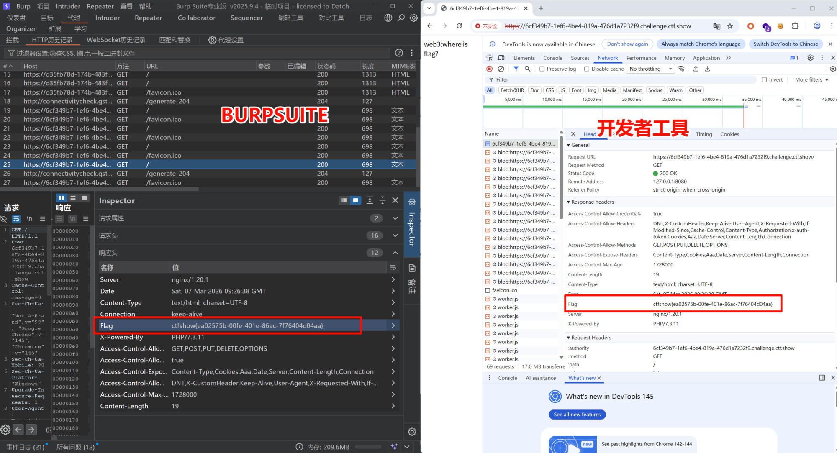
Task: Open the Burp search magnifier icon
Action: click(x=401, y=18)
